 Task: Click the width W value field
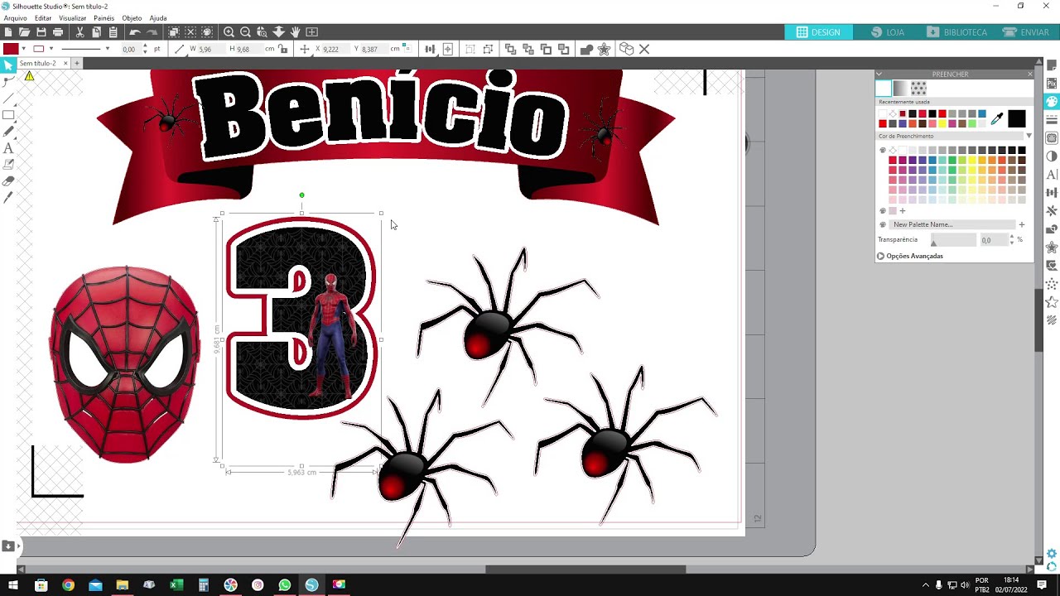click(210, 50)
